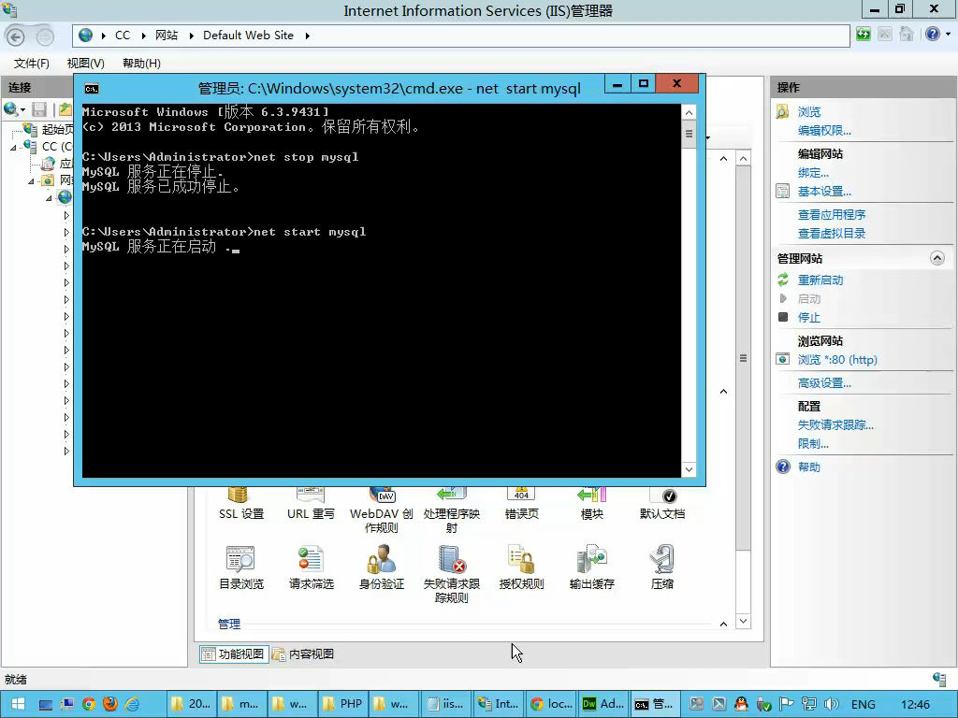Screen dimensions: 958x718
Task: Open the URL 重写 feature
Action: click(x=311, y=504)
